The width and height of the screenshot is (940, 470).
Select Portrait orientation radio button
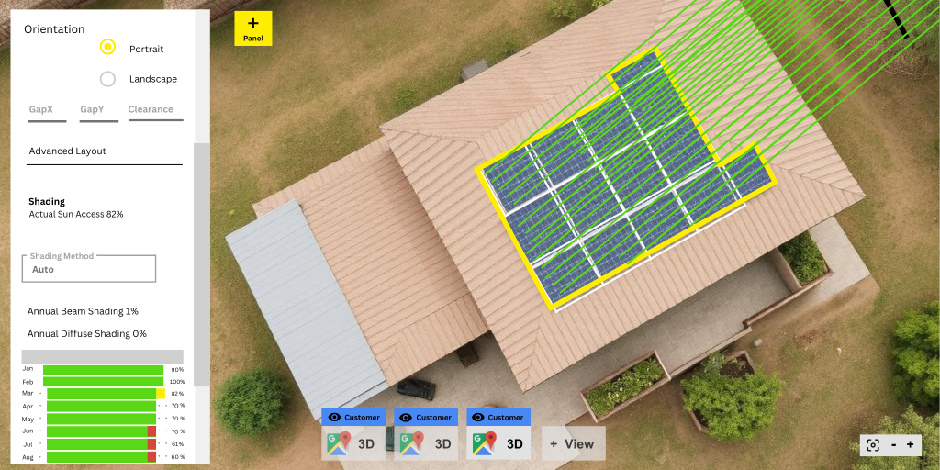pos(107,48)
